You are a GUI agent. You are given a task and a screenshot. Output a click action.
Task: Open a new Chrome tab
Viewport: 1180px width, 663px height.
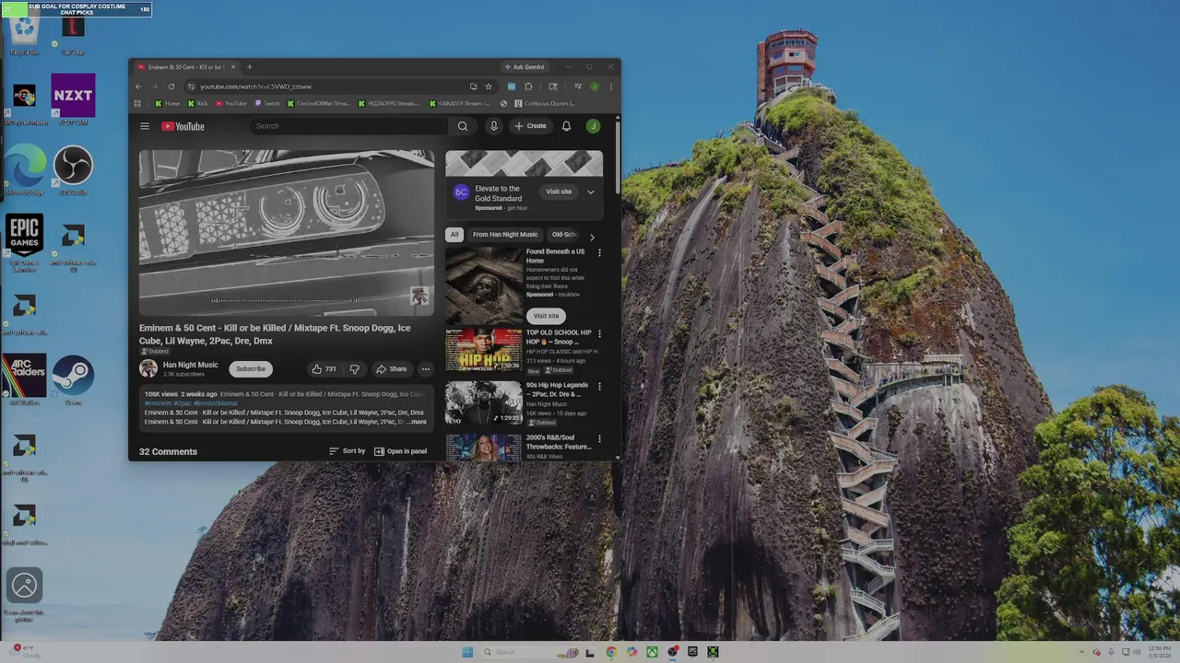pyautogui.click(x=249, y=67)
